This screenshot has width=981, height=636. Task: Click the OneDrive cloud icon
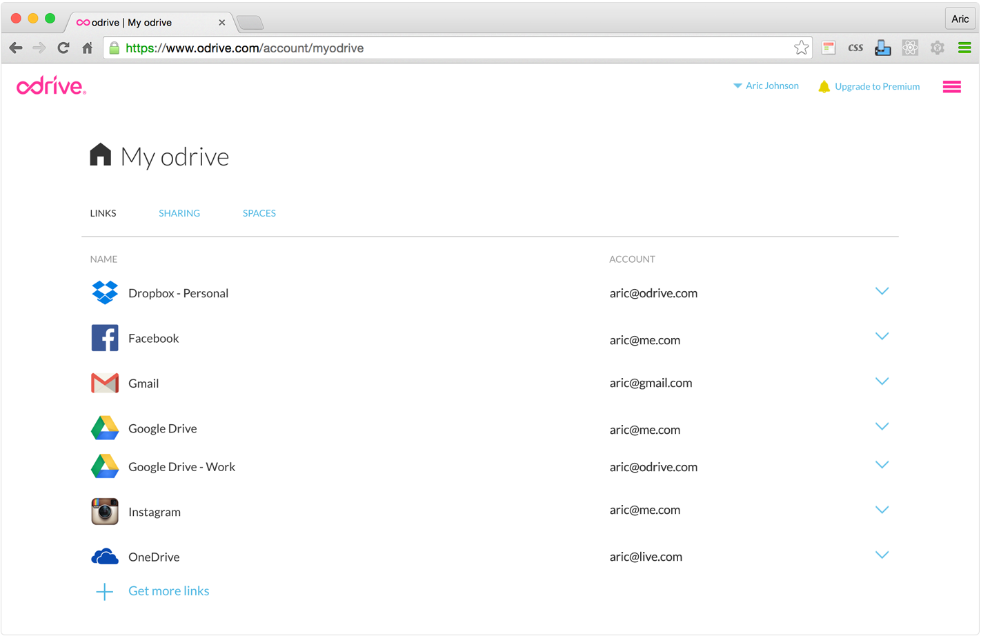105,556
